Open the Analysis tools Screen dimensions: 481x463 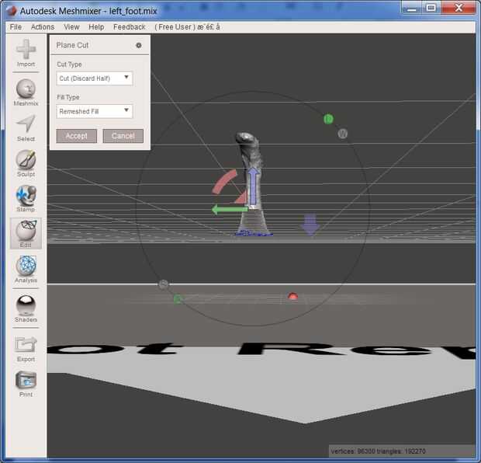[x=26, y=269]
